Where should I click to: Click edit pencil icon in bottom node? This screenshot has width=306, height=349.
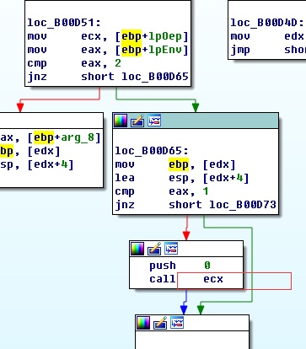160,323
